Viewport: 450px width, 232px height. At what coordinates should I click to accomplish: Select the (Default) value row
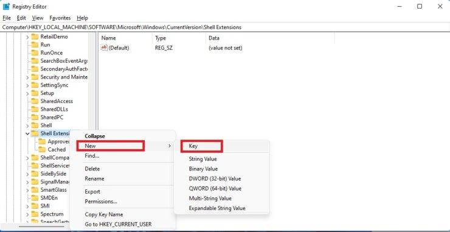119,47
